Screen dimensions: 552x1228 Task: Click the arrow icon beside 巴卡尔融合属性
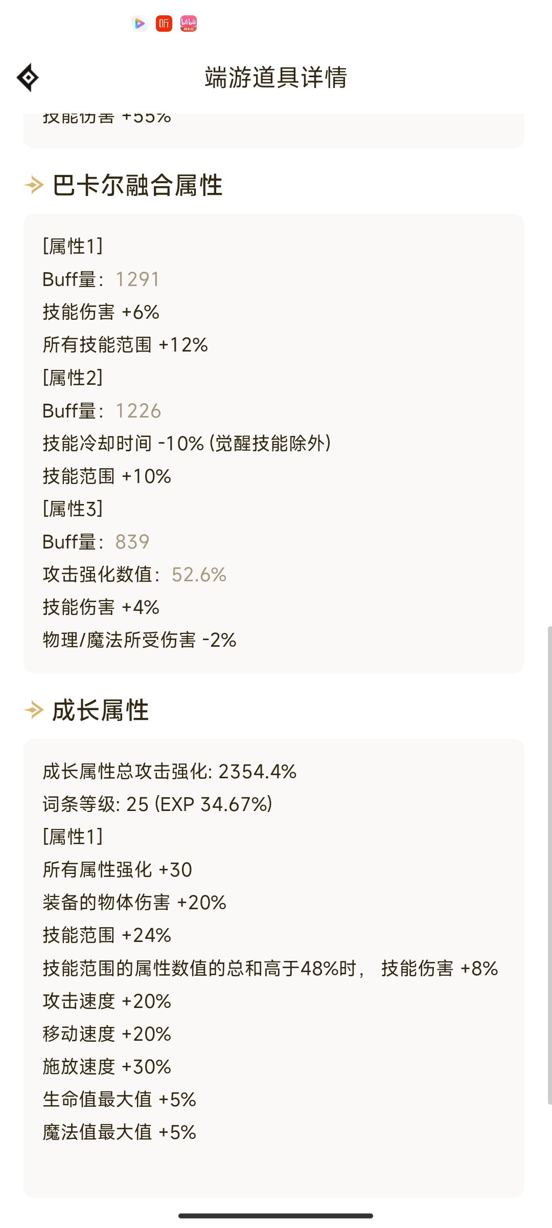tap(34, 185)
